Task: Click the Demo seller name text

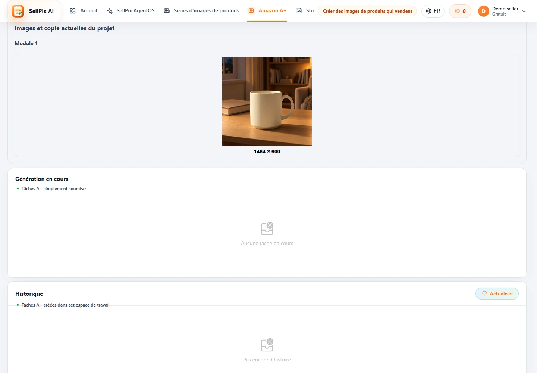Action: point(505,9)
